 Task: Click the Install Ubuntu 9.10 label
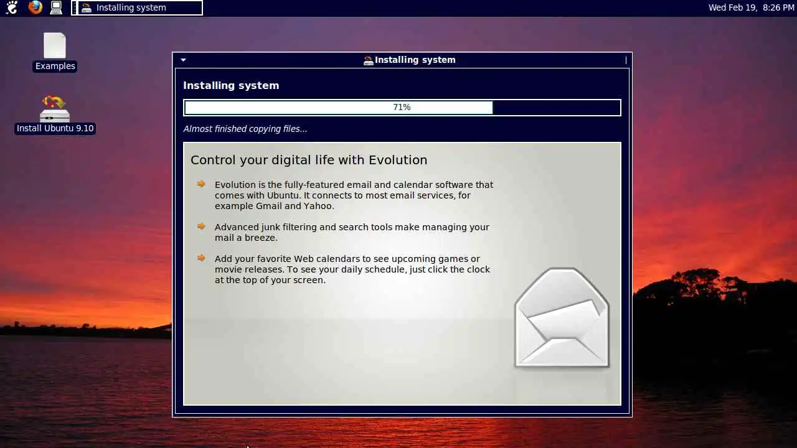[x=55, y=128]
